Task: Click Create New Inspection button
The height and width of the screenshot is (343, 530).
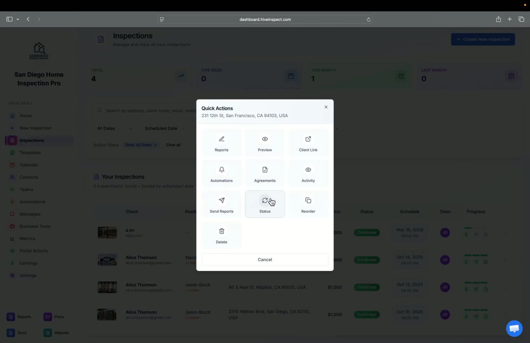Action: coord(483,39)
